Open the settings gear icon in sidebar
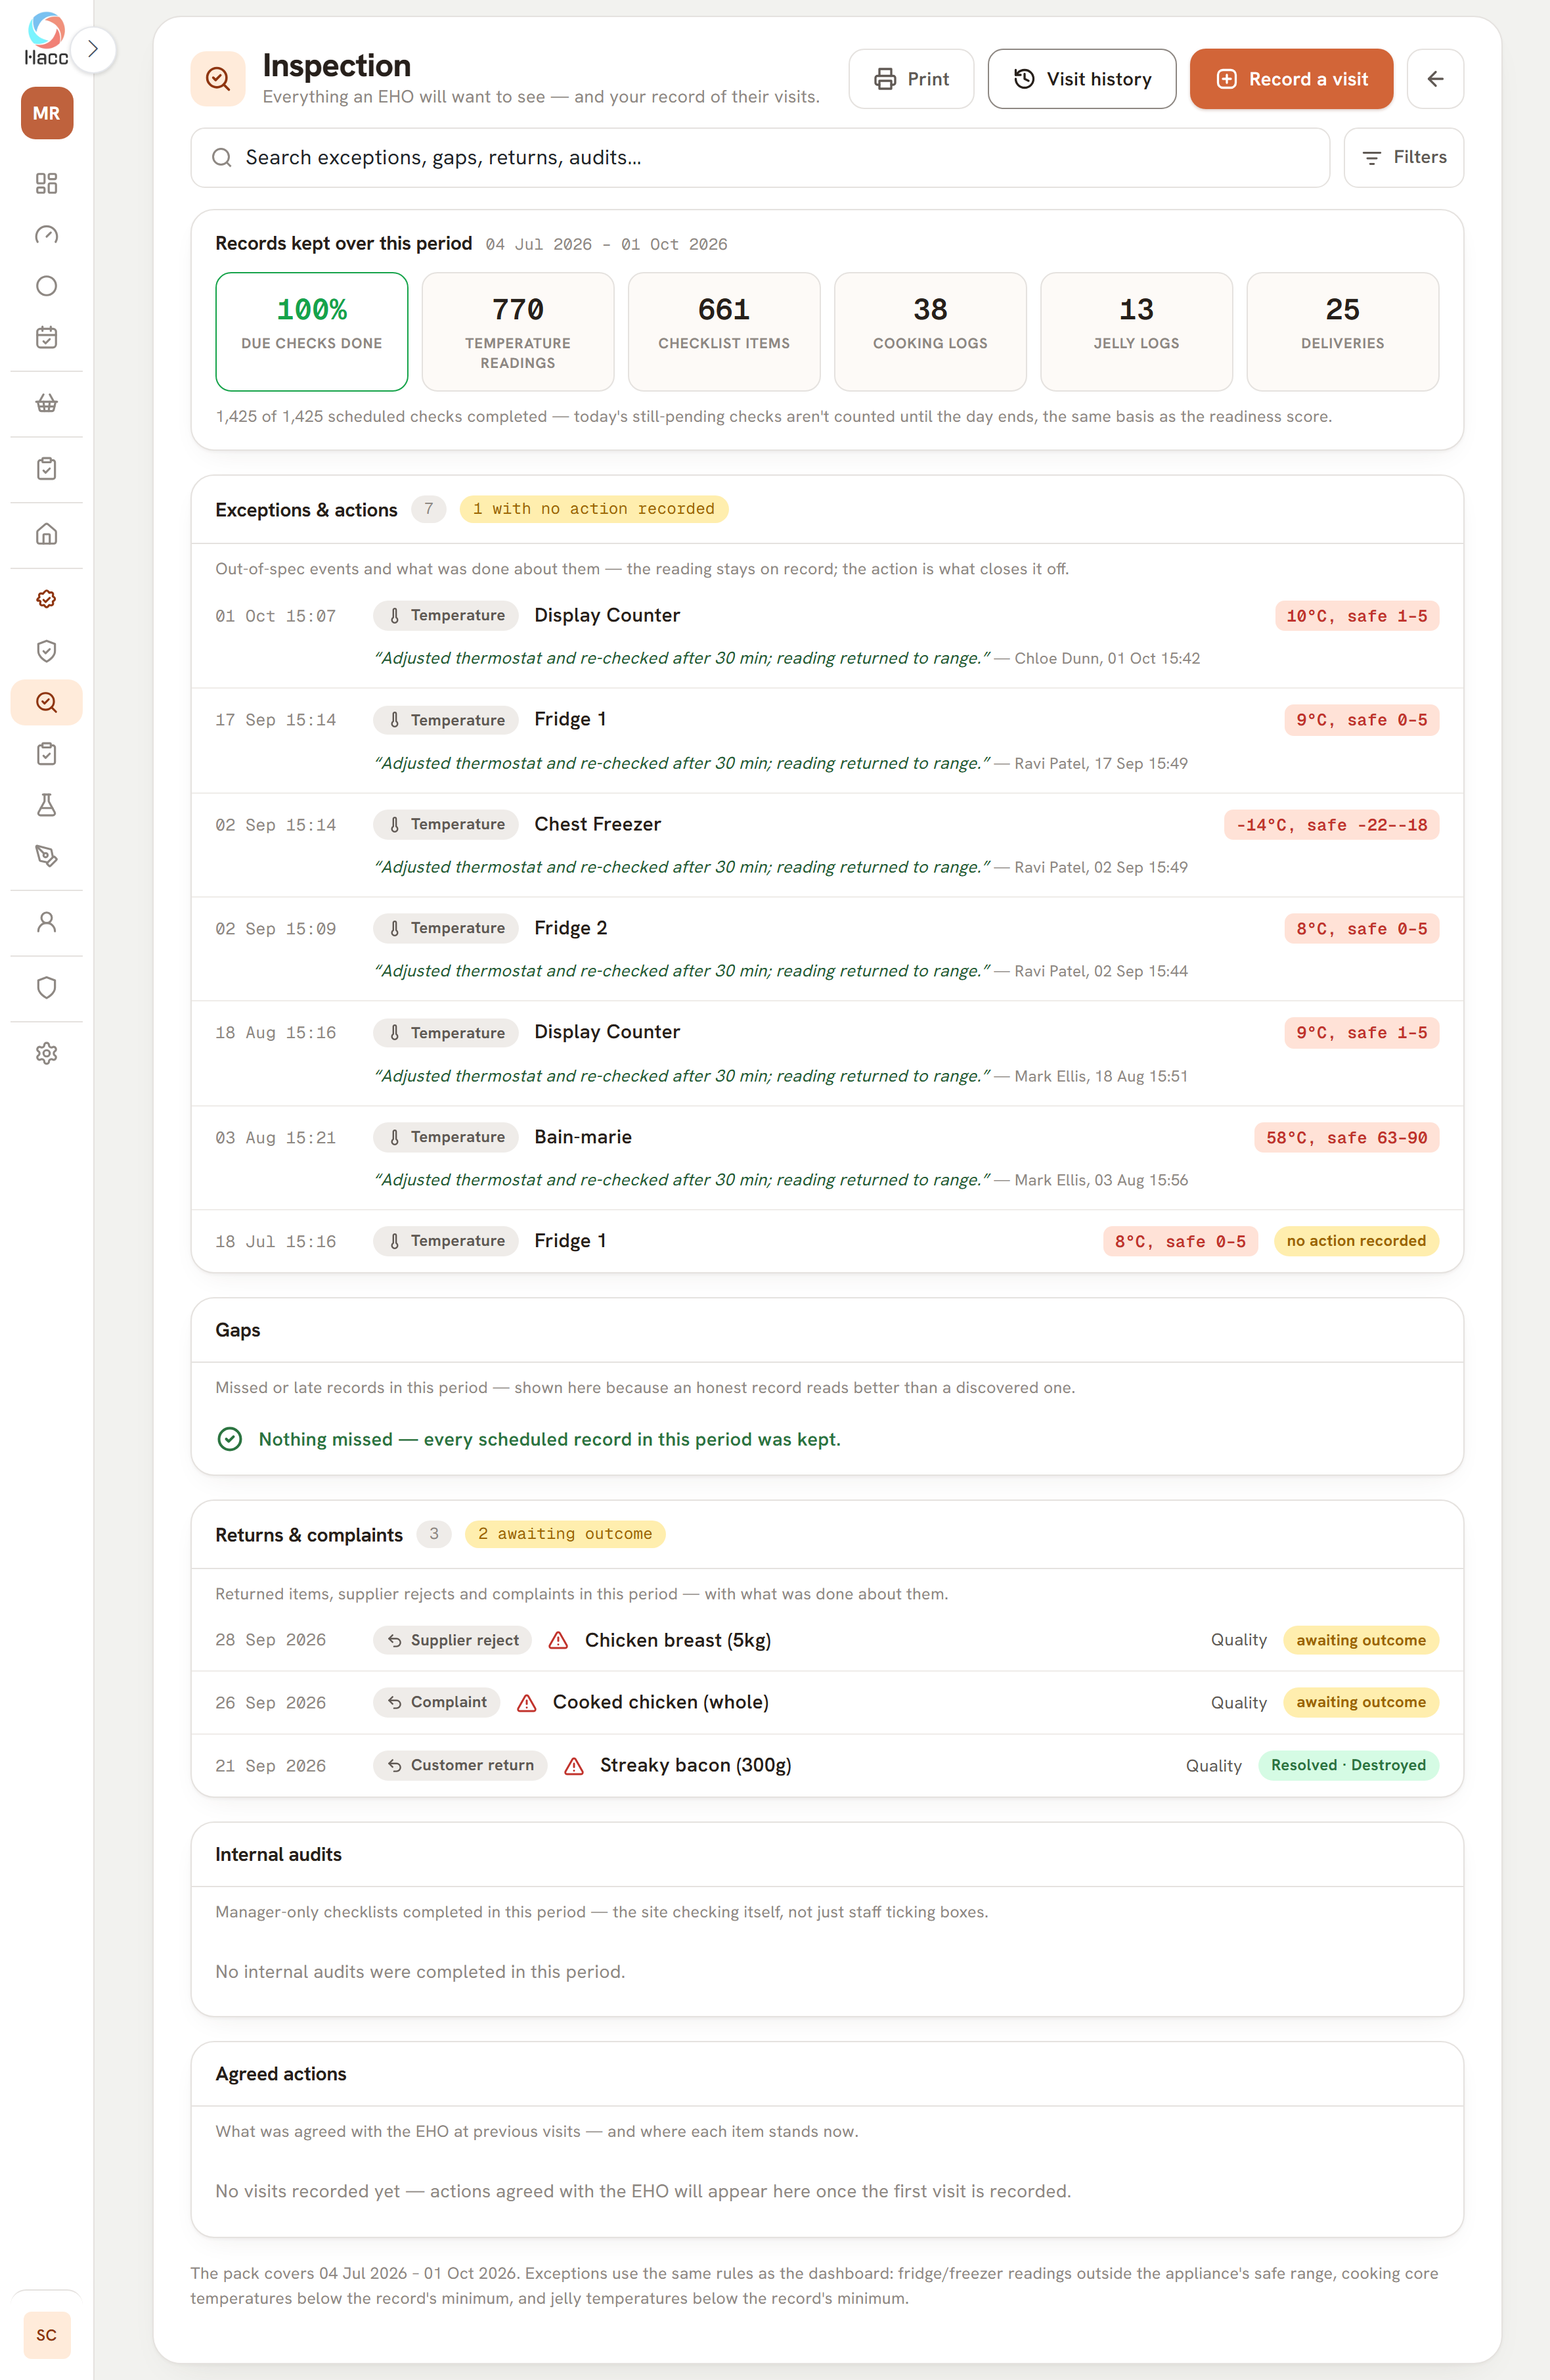 (x=46, y=1053)
